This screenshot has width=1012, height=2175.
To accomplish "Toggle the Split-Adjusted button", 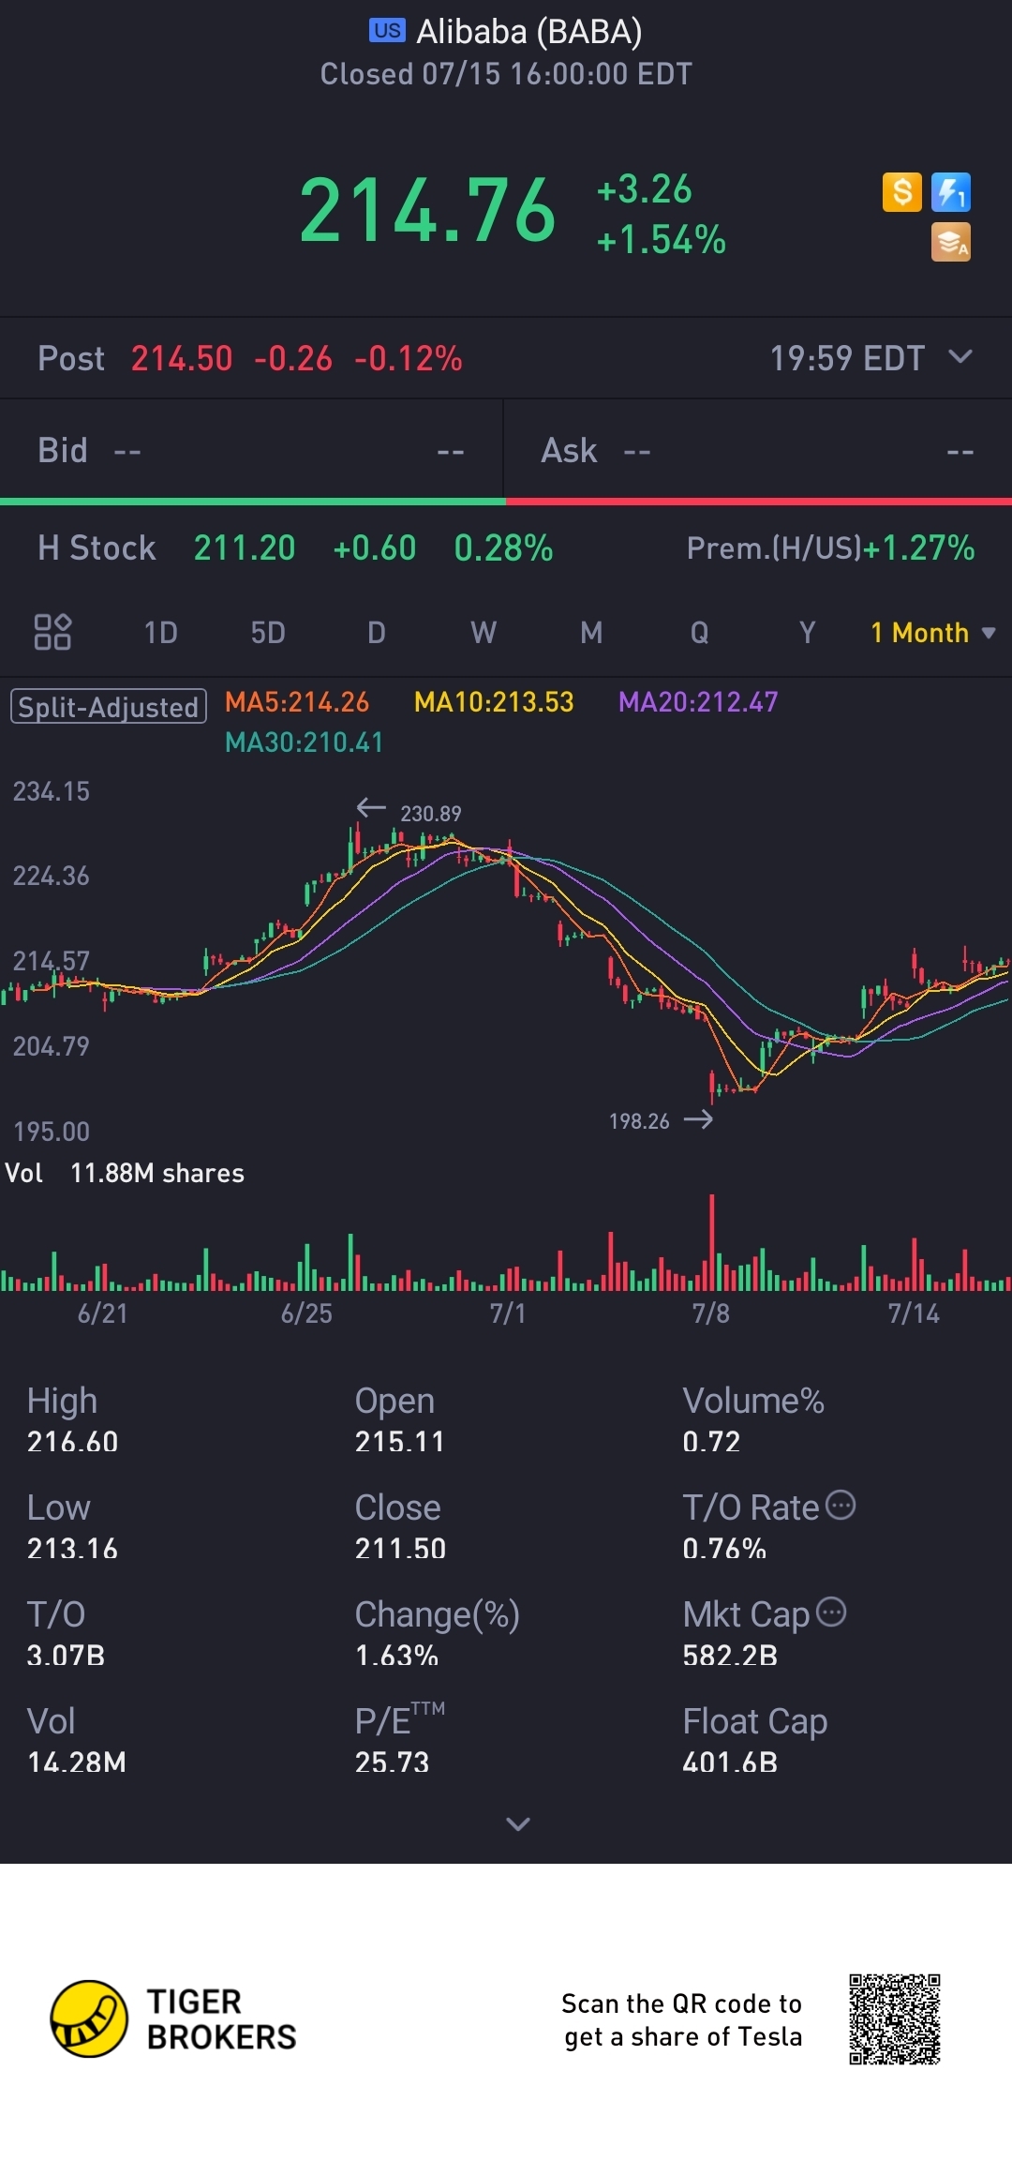I will click(109, 707).
